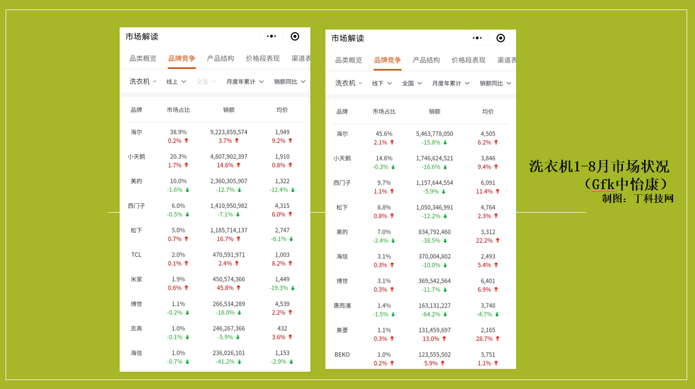Select 品牌竞争 tab in right panel

(387, 60)
